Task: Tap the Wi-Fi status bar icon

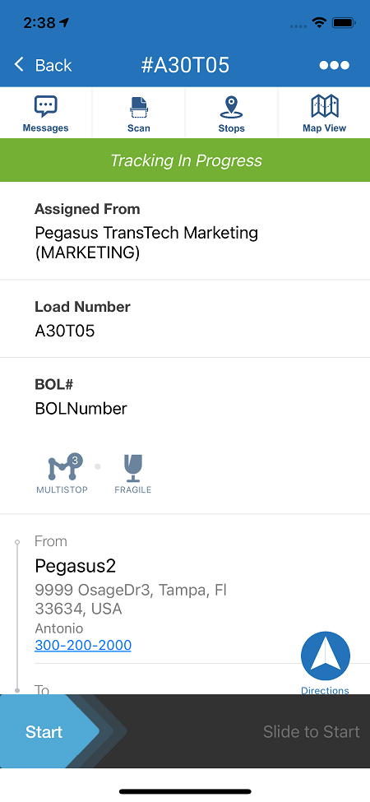Action: tap(320, 22)
